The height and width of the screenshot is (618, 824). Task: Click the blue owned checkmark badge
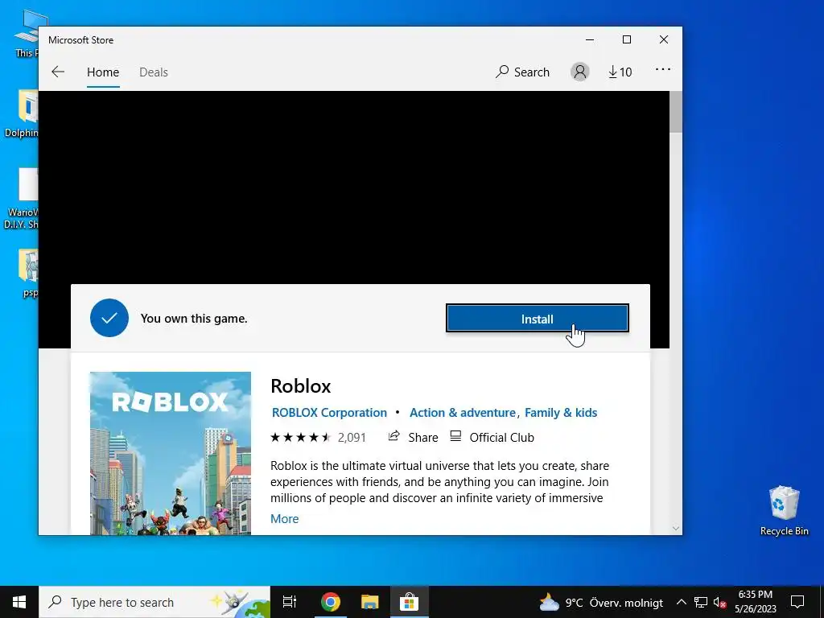tap(109, 318)
